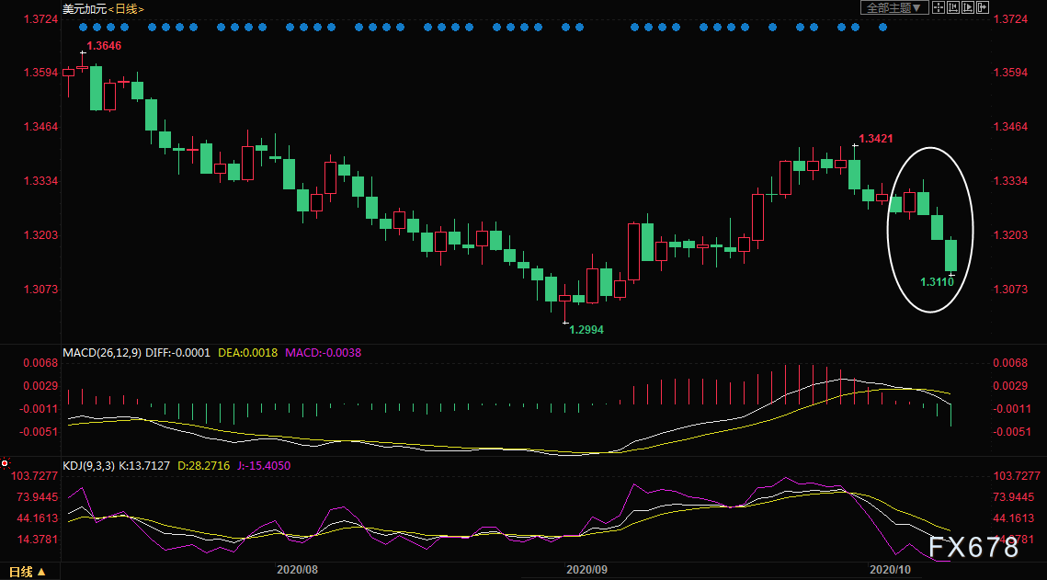Screen dimensions: 1047x580
Task: Click the crosshair cursor icon in top toolbar
Action: pyautogui.click(x=939, y=7)
